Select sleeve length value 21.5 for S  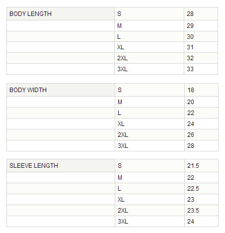click(x=201, y=166)
